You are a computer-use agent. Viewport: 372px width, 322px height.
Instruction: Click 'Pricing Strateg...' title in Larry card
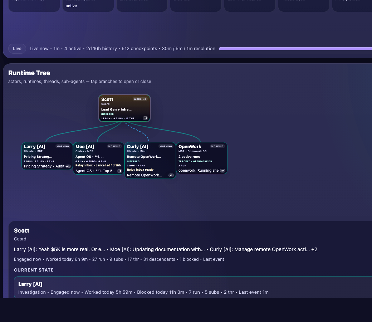coord(38,157)
